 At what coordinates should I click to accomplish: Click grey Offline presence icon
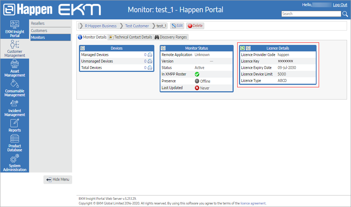tap(197, 81)
